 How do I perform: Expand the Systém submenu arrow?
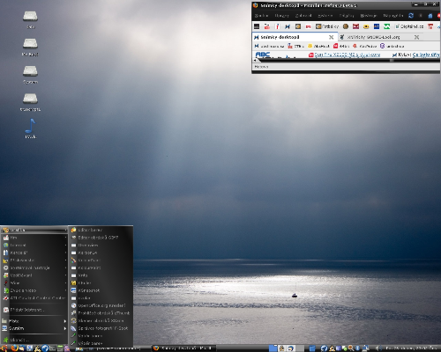pyautogui.click(x=65, y=328)
